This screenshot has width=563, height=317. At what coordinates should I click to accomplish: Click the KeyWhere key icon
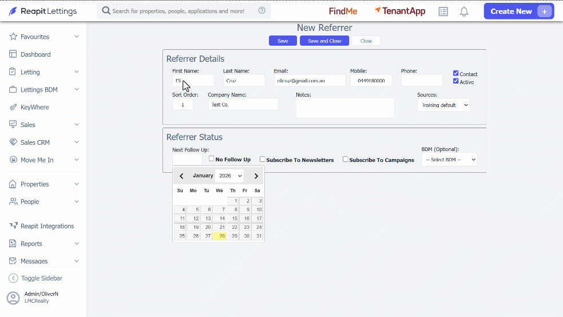(13, 107)
